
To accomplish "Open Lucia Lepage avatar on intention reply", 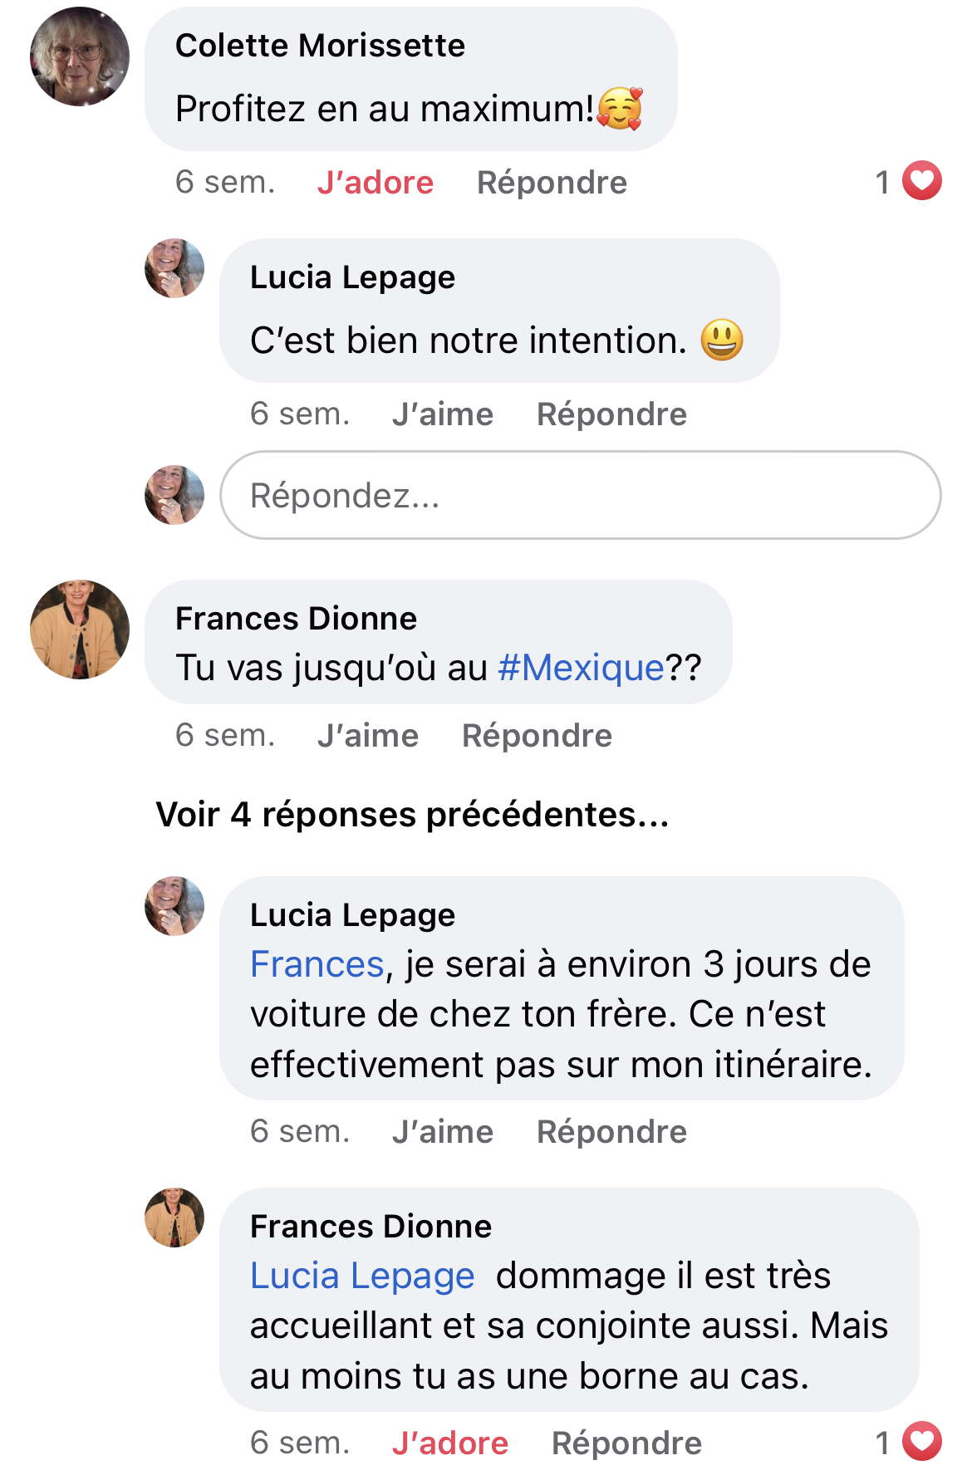I will click(x=174, y=268).
